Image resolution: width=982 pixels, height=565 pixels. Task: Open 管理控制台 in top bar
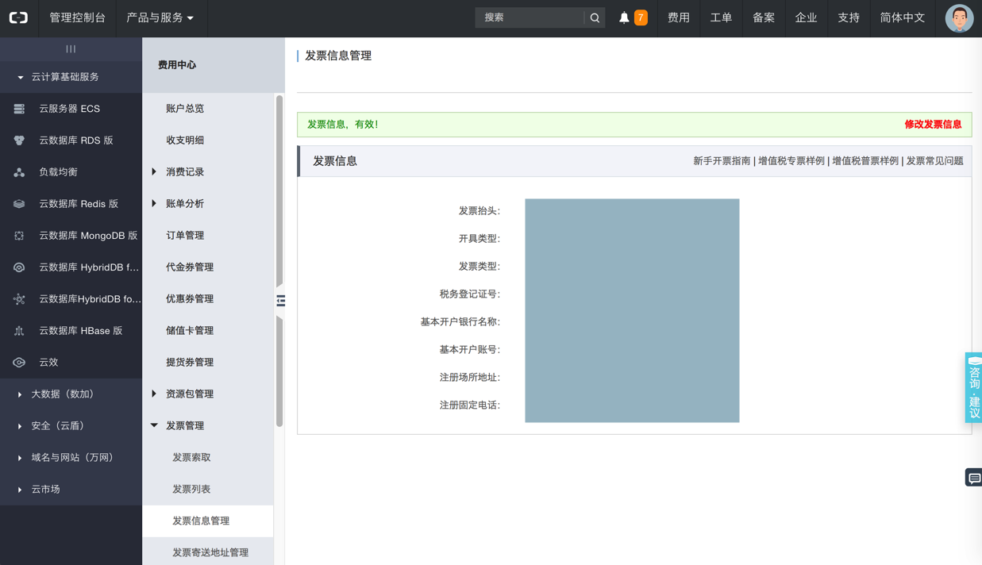[x=77, y=17]
